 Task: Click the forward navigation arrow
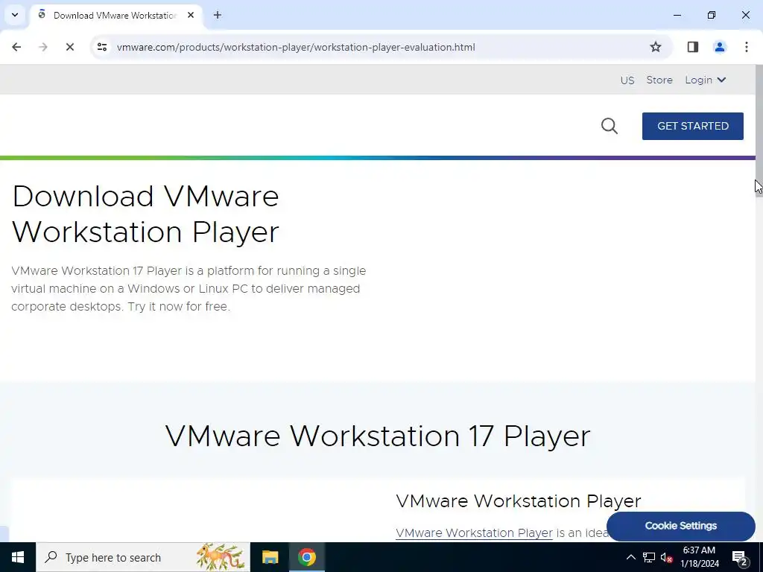tap(43, 47)
